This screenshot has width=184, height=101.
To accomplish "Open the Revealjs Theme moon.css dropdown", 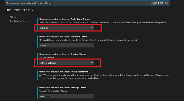I will tap(66, 96).
